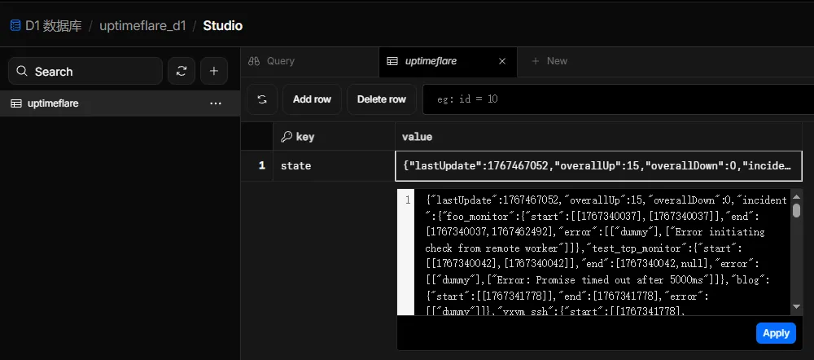Navigate to uptimeflare_d1 breadcrumb

(142, 25)
